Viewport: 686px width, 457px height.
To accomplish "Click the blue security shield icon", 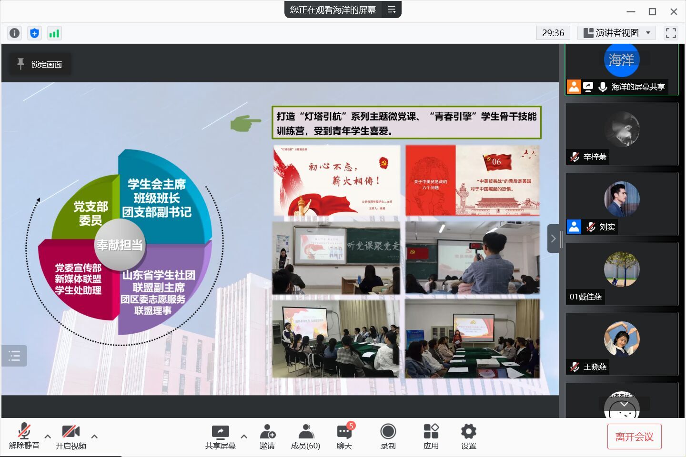I will [34, 33].
